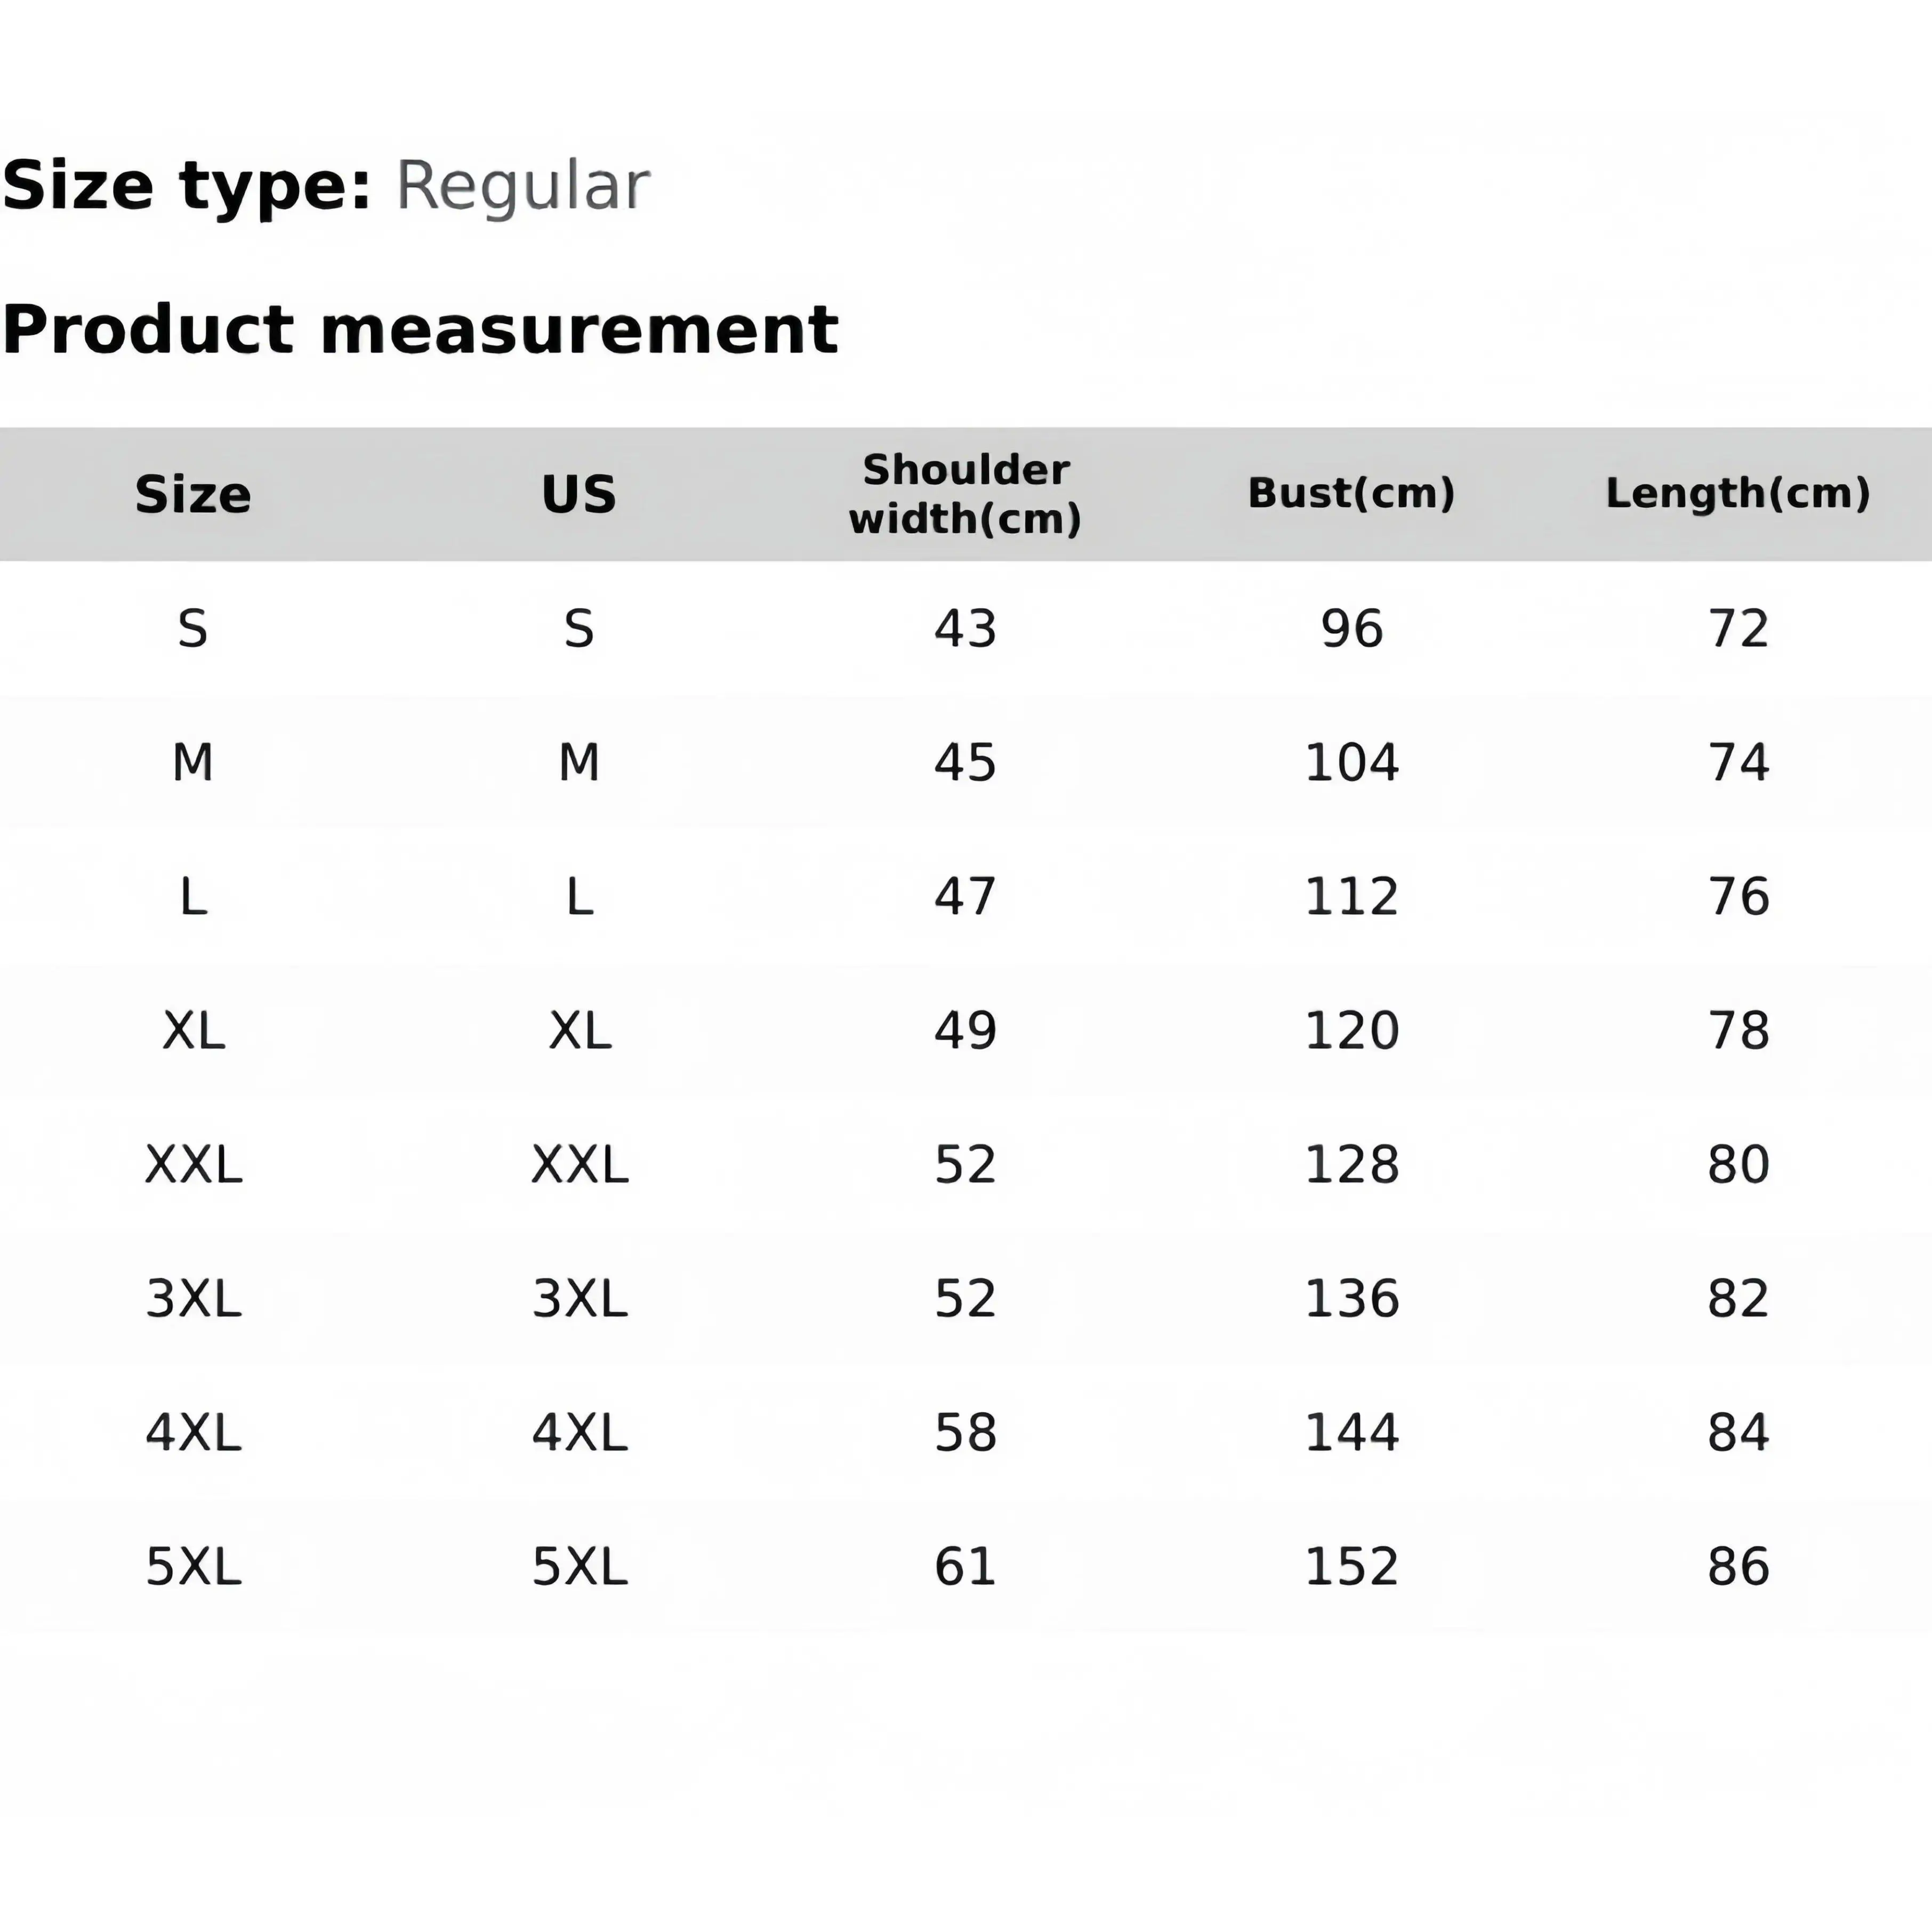Select length value 84 in 4XL row
The height and width of the screenshot is (1932, 1932).
(1738, 1433)
